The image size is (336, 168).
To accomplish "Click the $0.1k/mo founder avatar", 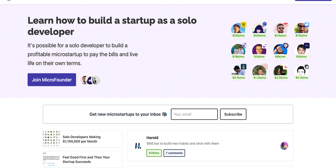I will (238, 71).
